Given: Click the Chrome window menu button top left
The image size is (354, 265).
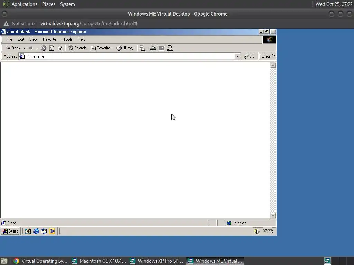Looking at the screenshot, I should (4, 14).
